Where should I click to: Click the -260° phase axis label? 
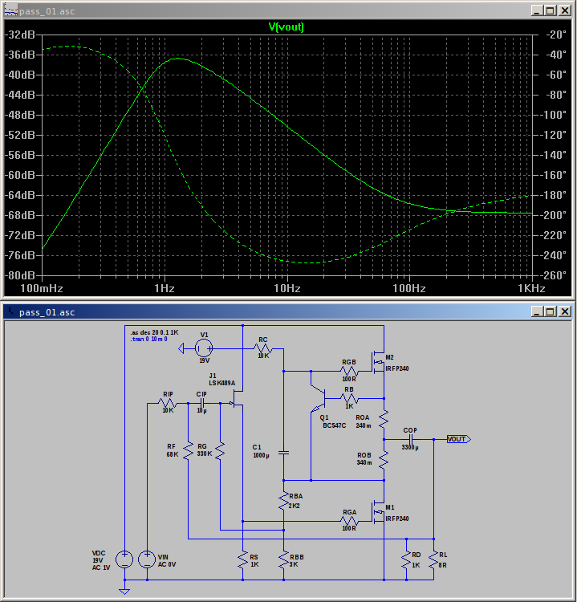point(553,275)
